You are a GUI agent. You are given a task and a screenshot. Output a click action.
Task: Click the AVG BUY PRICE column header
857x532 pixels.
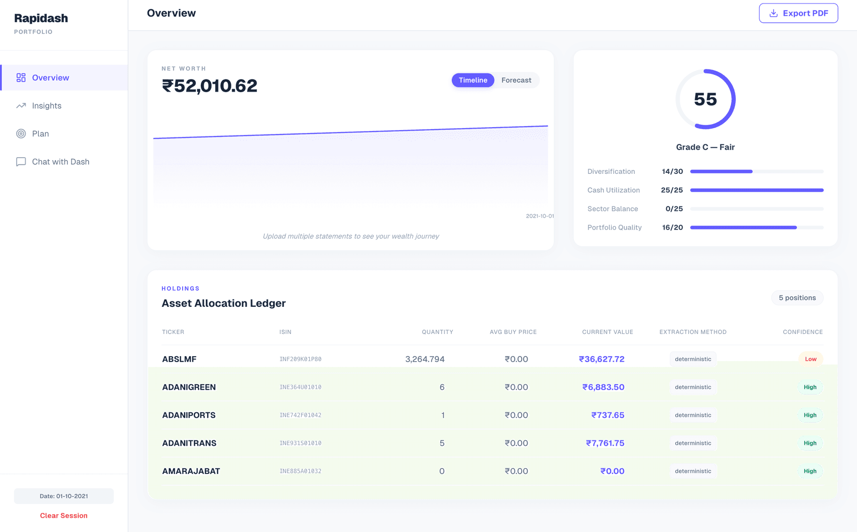tap(513, 332)
